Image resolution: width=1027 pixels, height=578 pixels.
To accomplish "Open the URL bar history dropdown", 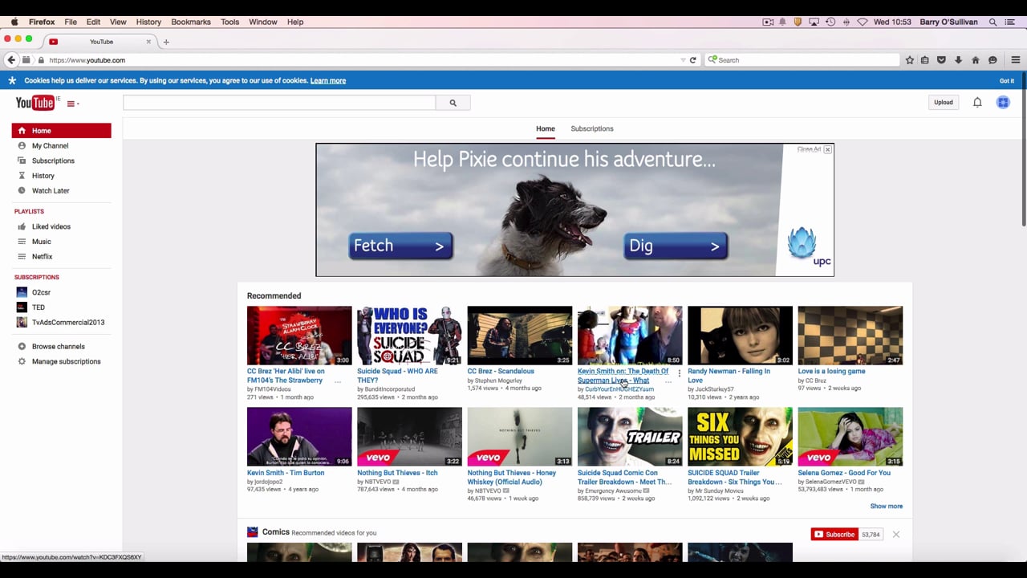I will click(683, 60).
